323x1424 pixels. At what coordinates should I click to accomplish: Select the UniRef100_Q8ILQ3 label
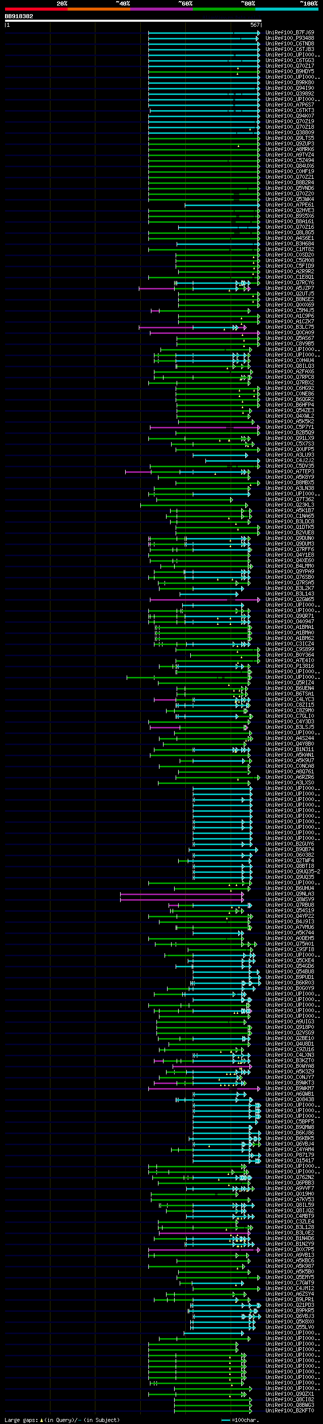tap(290, 366)
